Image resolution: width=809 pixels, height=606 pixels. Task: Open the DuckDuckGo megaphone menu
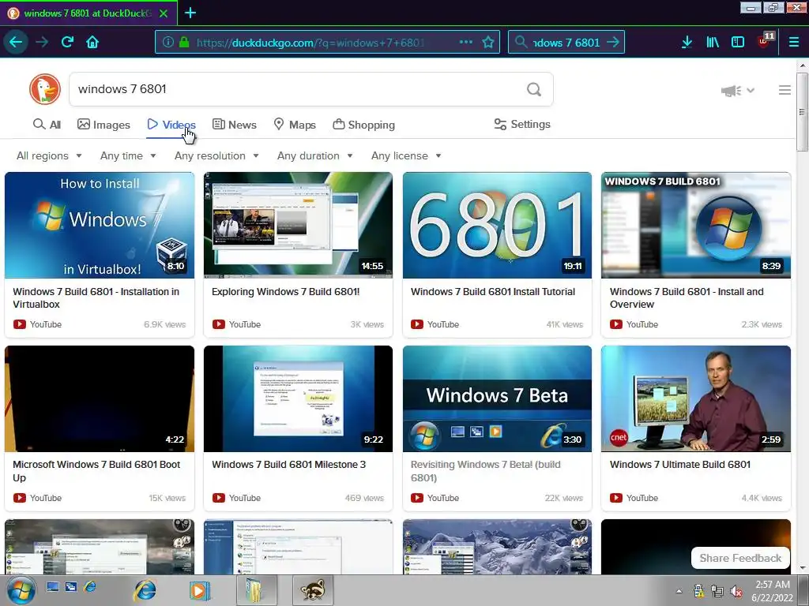point(738,91)
